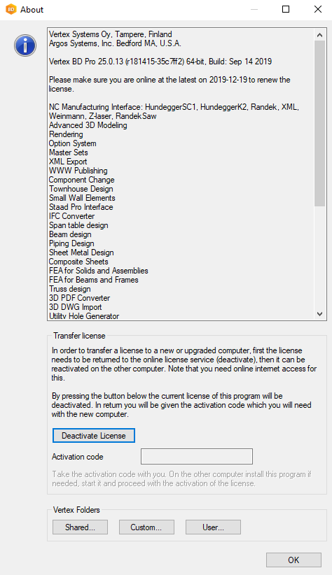Close the About dialog with X
This screenshot has width=332, height=575.
pos(318,10)
